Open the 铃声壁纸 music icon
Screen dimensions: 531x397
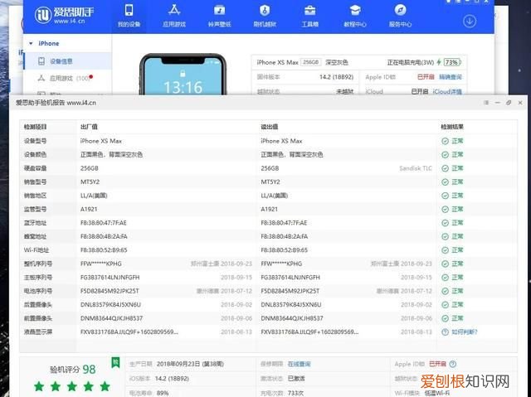tap(219, 11)
